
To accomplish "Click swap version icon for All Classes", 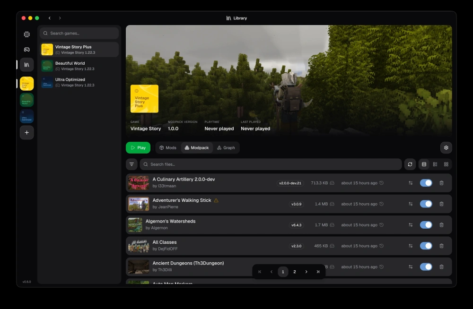I will pos(411,246).
